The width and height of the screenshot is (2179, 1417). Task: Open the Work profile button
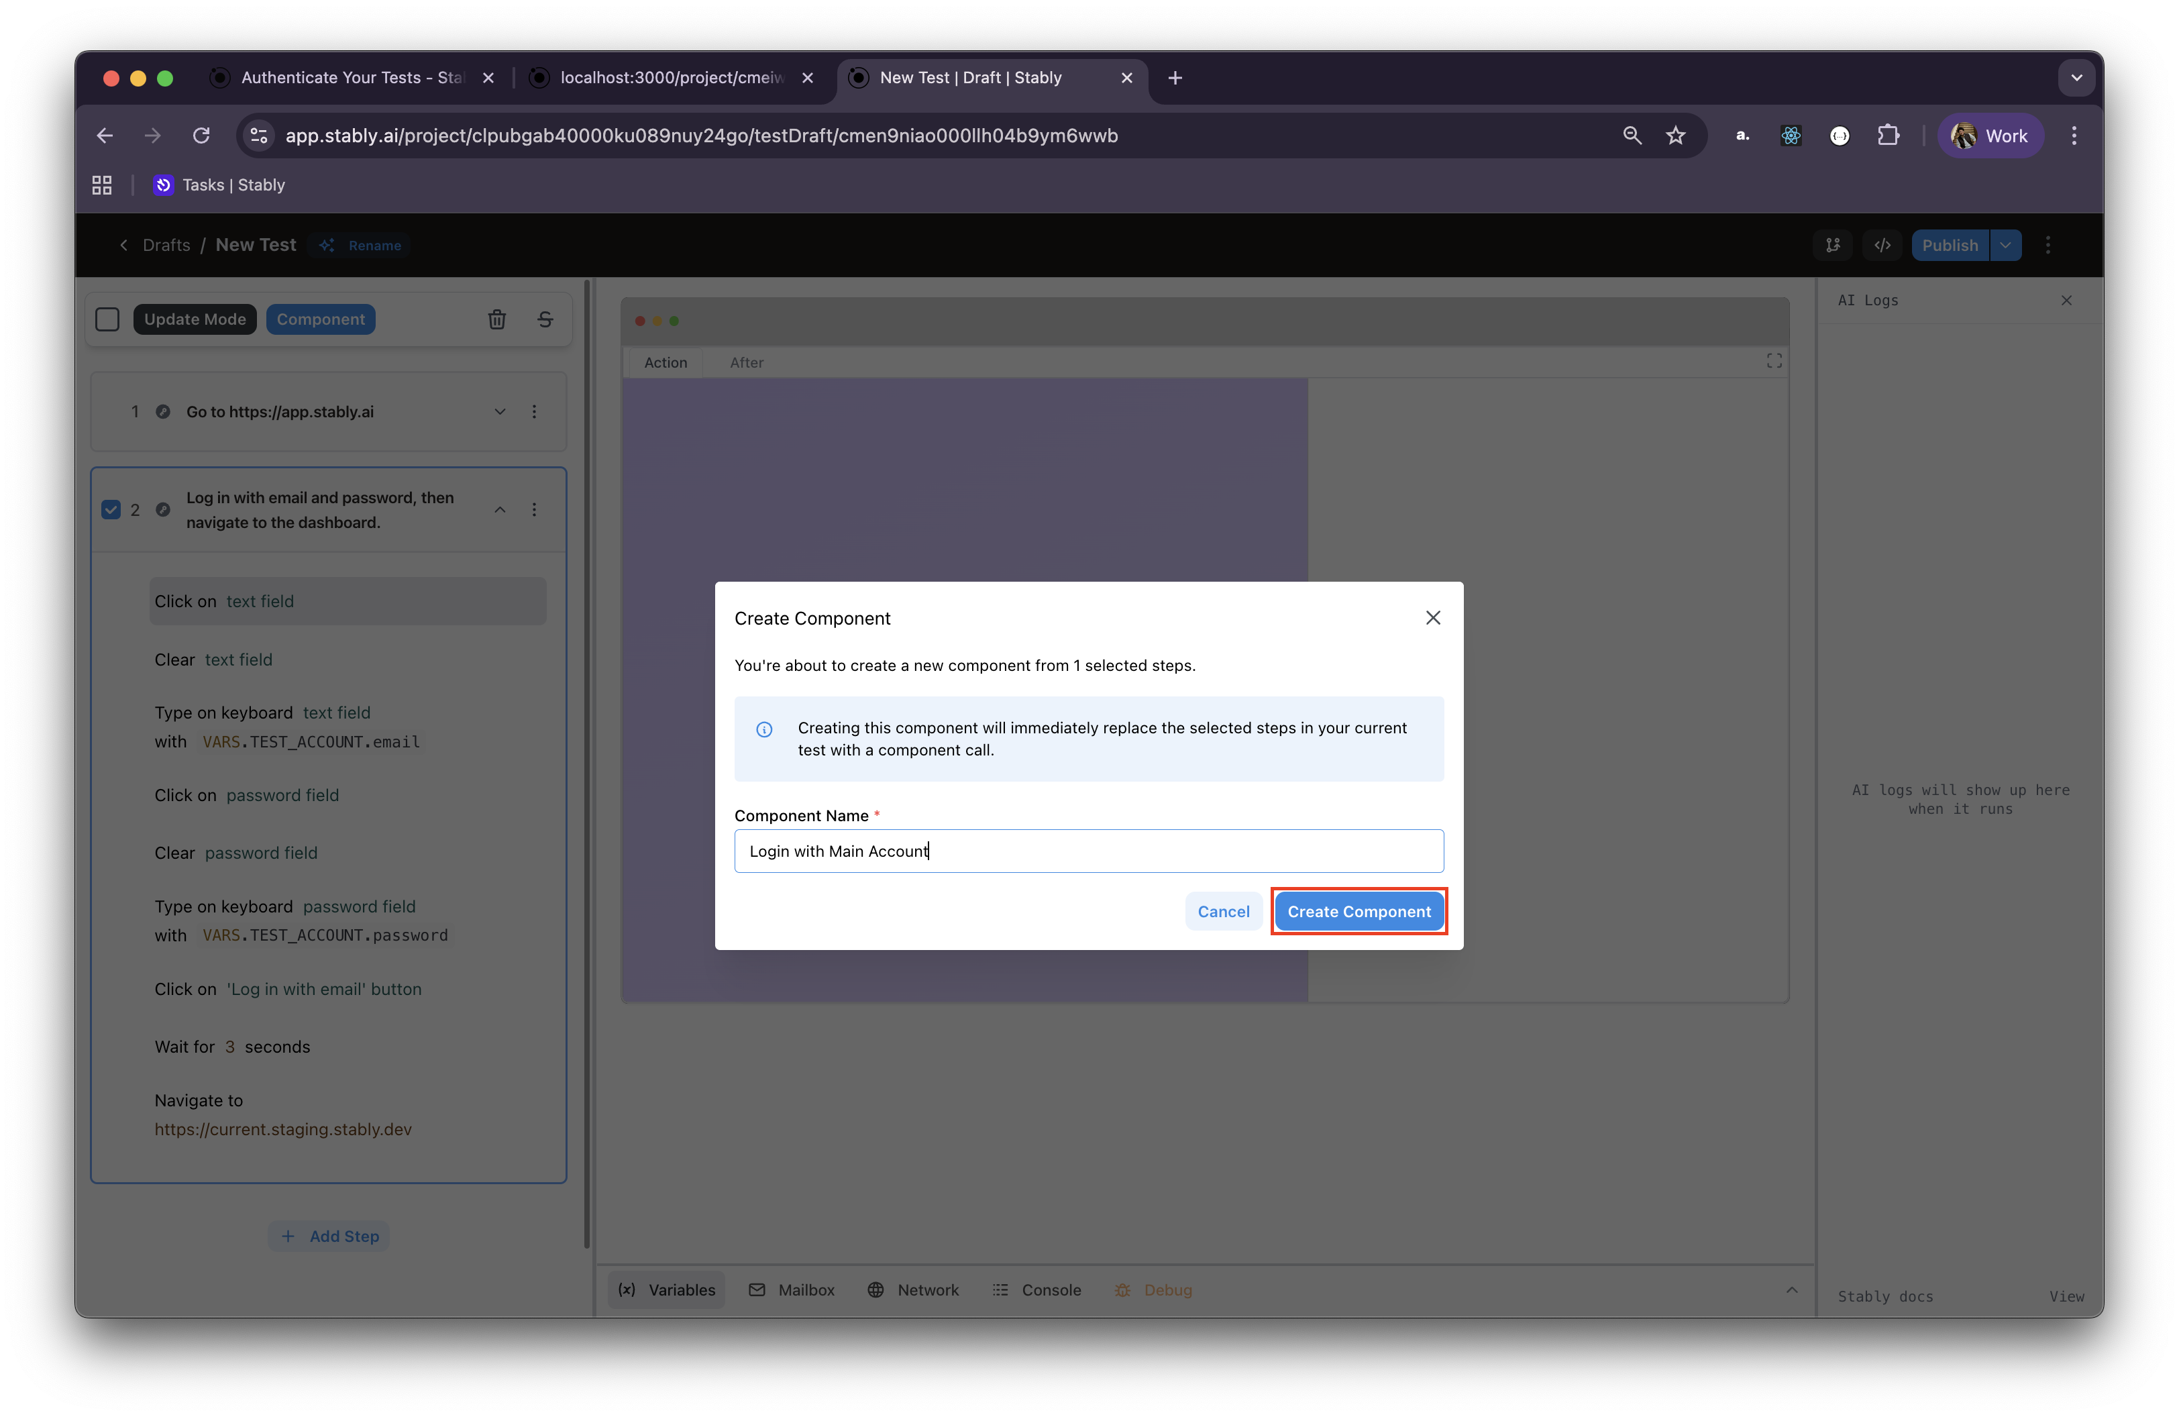pyautogui.click(x=1990, y=136)
